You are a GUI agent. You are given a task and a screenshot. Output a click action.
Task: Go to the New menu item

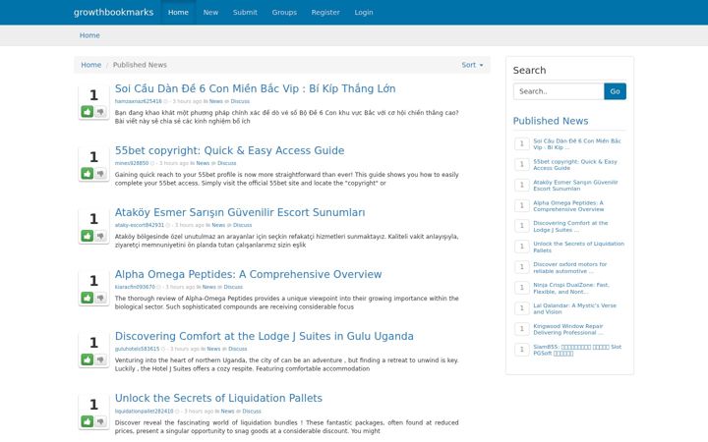click(x=210, y=12)
